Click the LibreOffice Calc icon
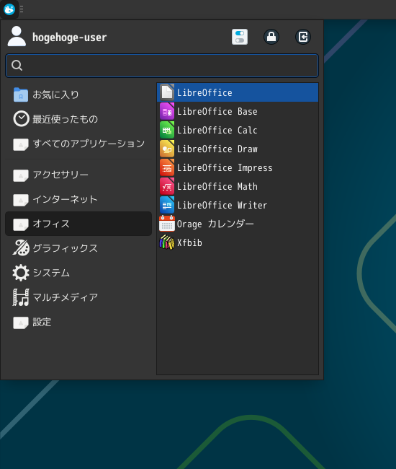 tap(167, 130)
